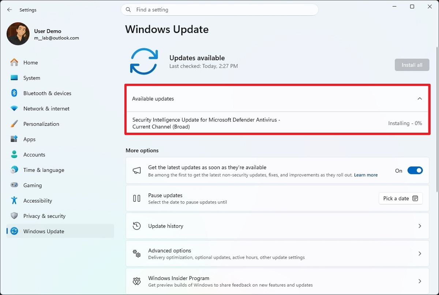439x295 pixels.
Task: Click the Update history clock icon
Action: pos(137,226)
